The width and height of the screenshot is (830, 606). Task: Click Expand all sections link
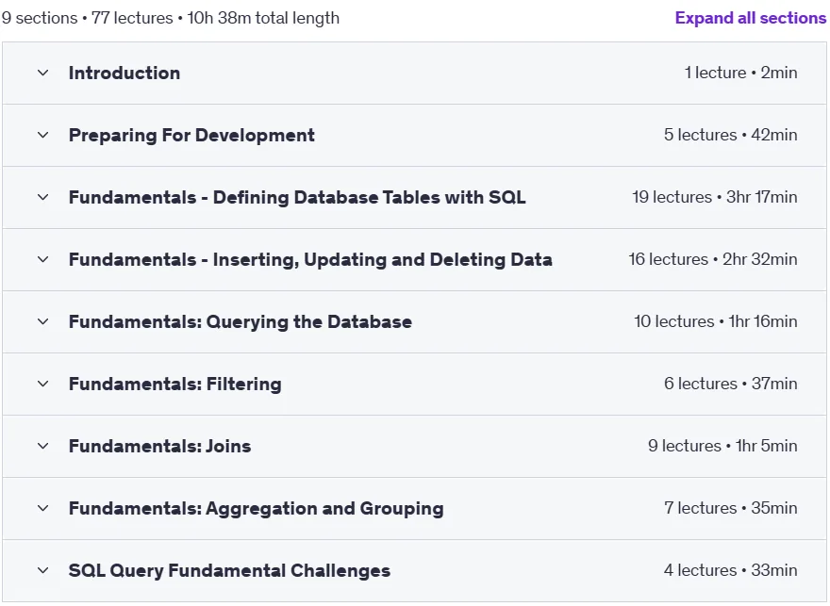click(750, 18)
